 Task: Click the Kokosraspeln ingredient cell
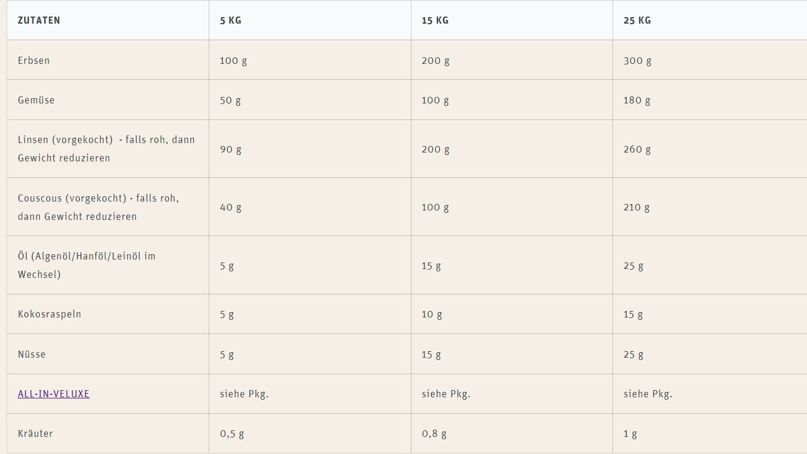[x=50, y=314]
